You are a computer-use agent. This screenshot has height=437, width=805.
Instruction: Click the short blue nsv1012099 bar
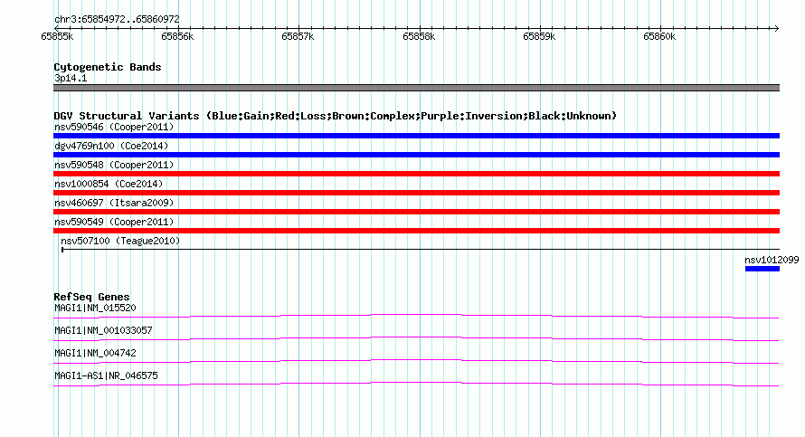[x=762, y=269]
